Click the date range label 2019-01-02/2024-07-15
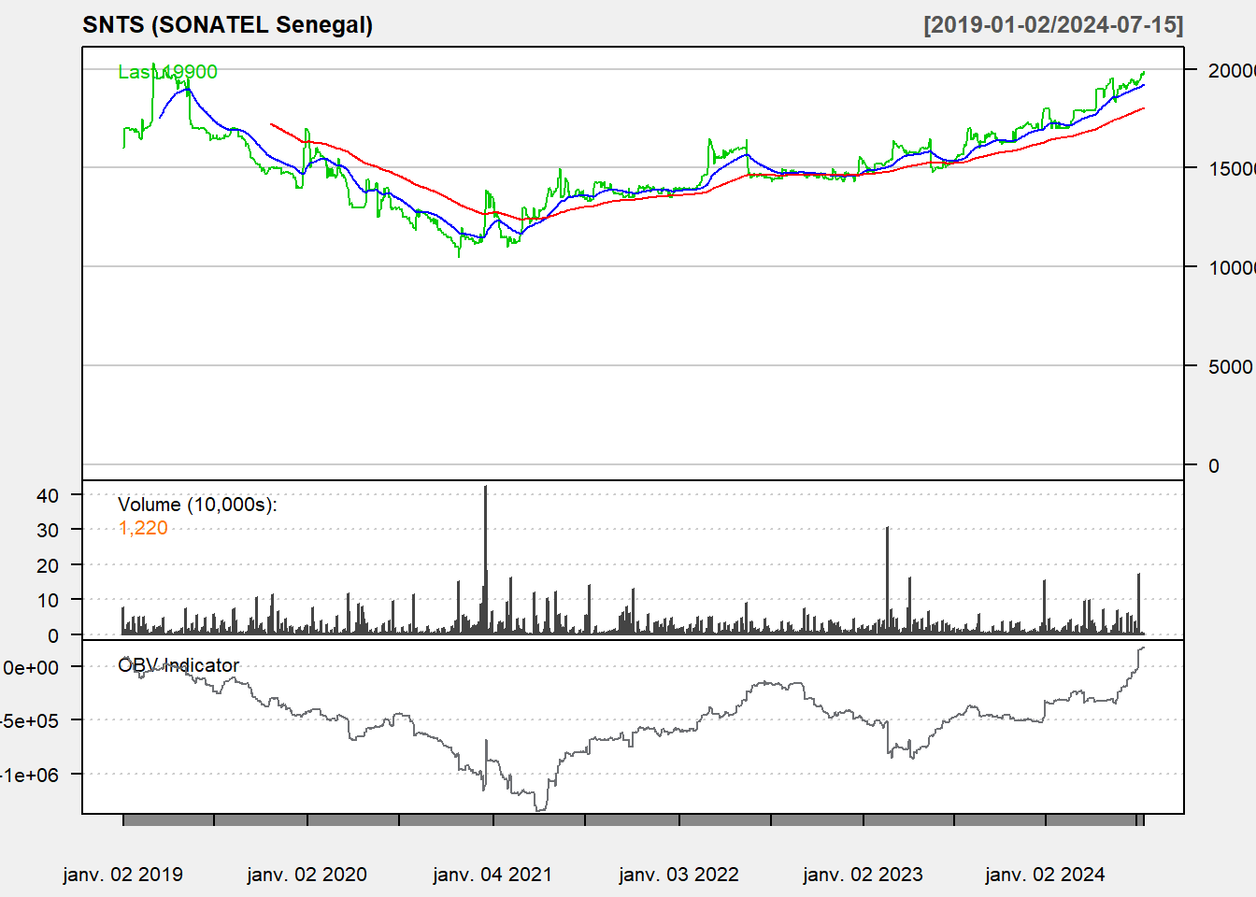The height and width of the screenshot is (897, 1256). (1053, 25)
